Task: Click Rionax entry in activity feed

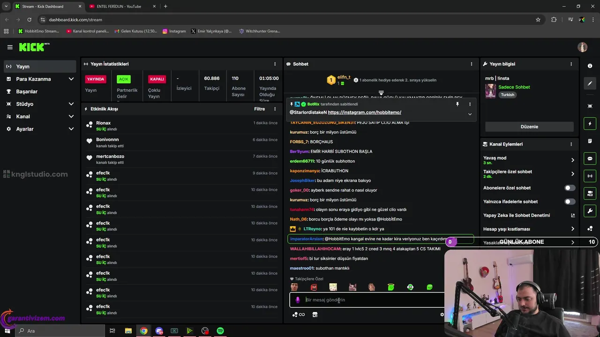Action: [x=181, y=126]
